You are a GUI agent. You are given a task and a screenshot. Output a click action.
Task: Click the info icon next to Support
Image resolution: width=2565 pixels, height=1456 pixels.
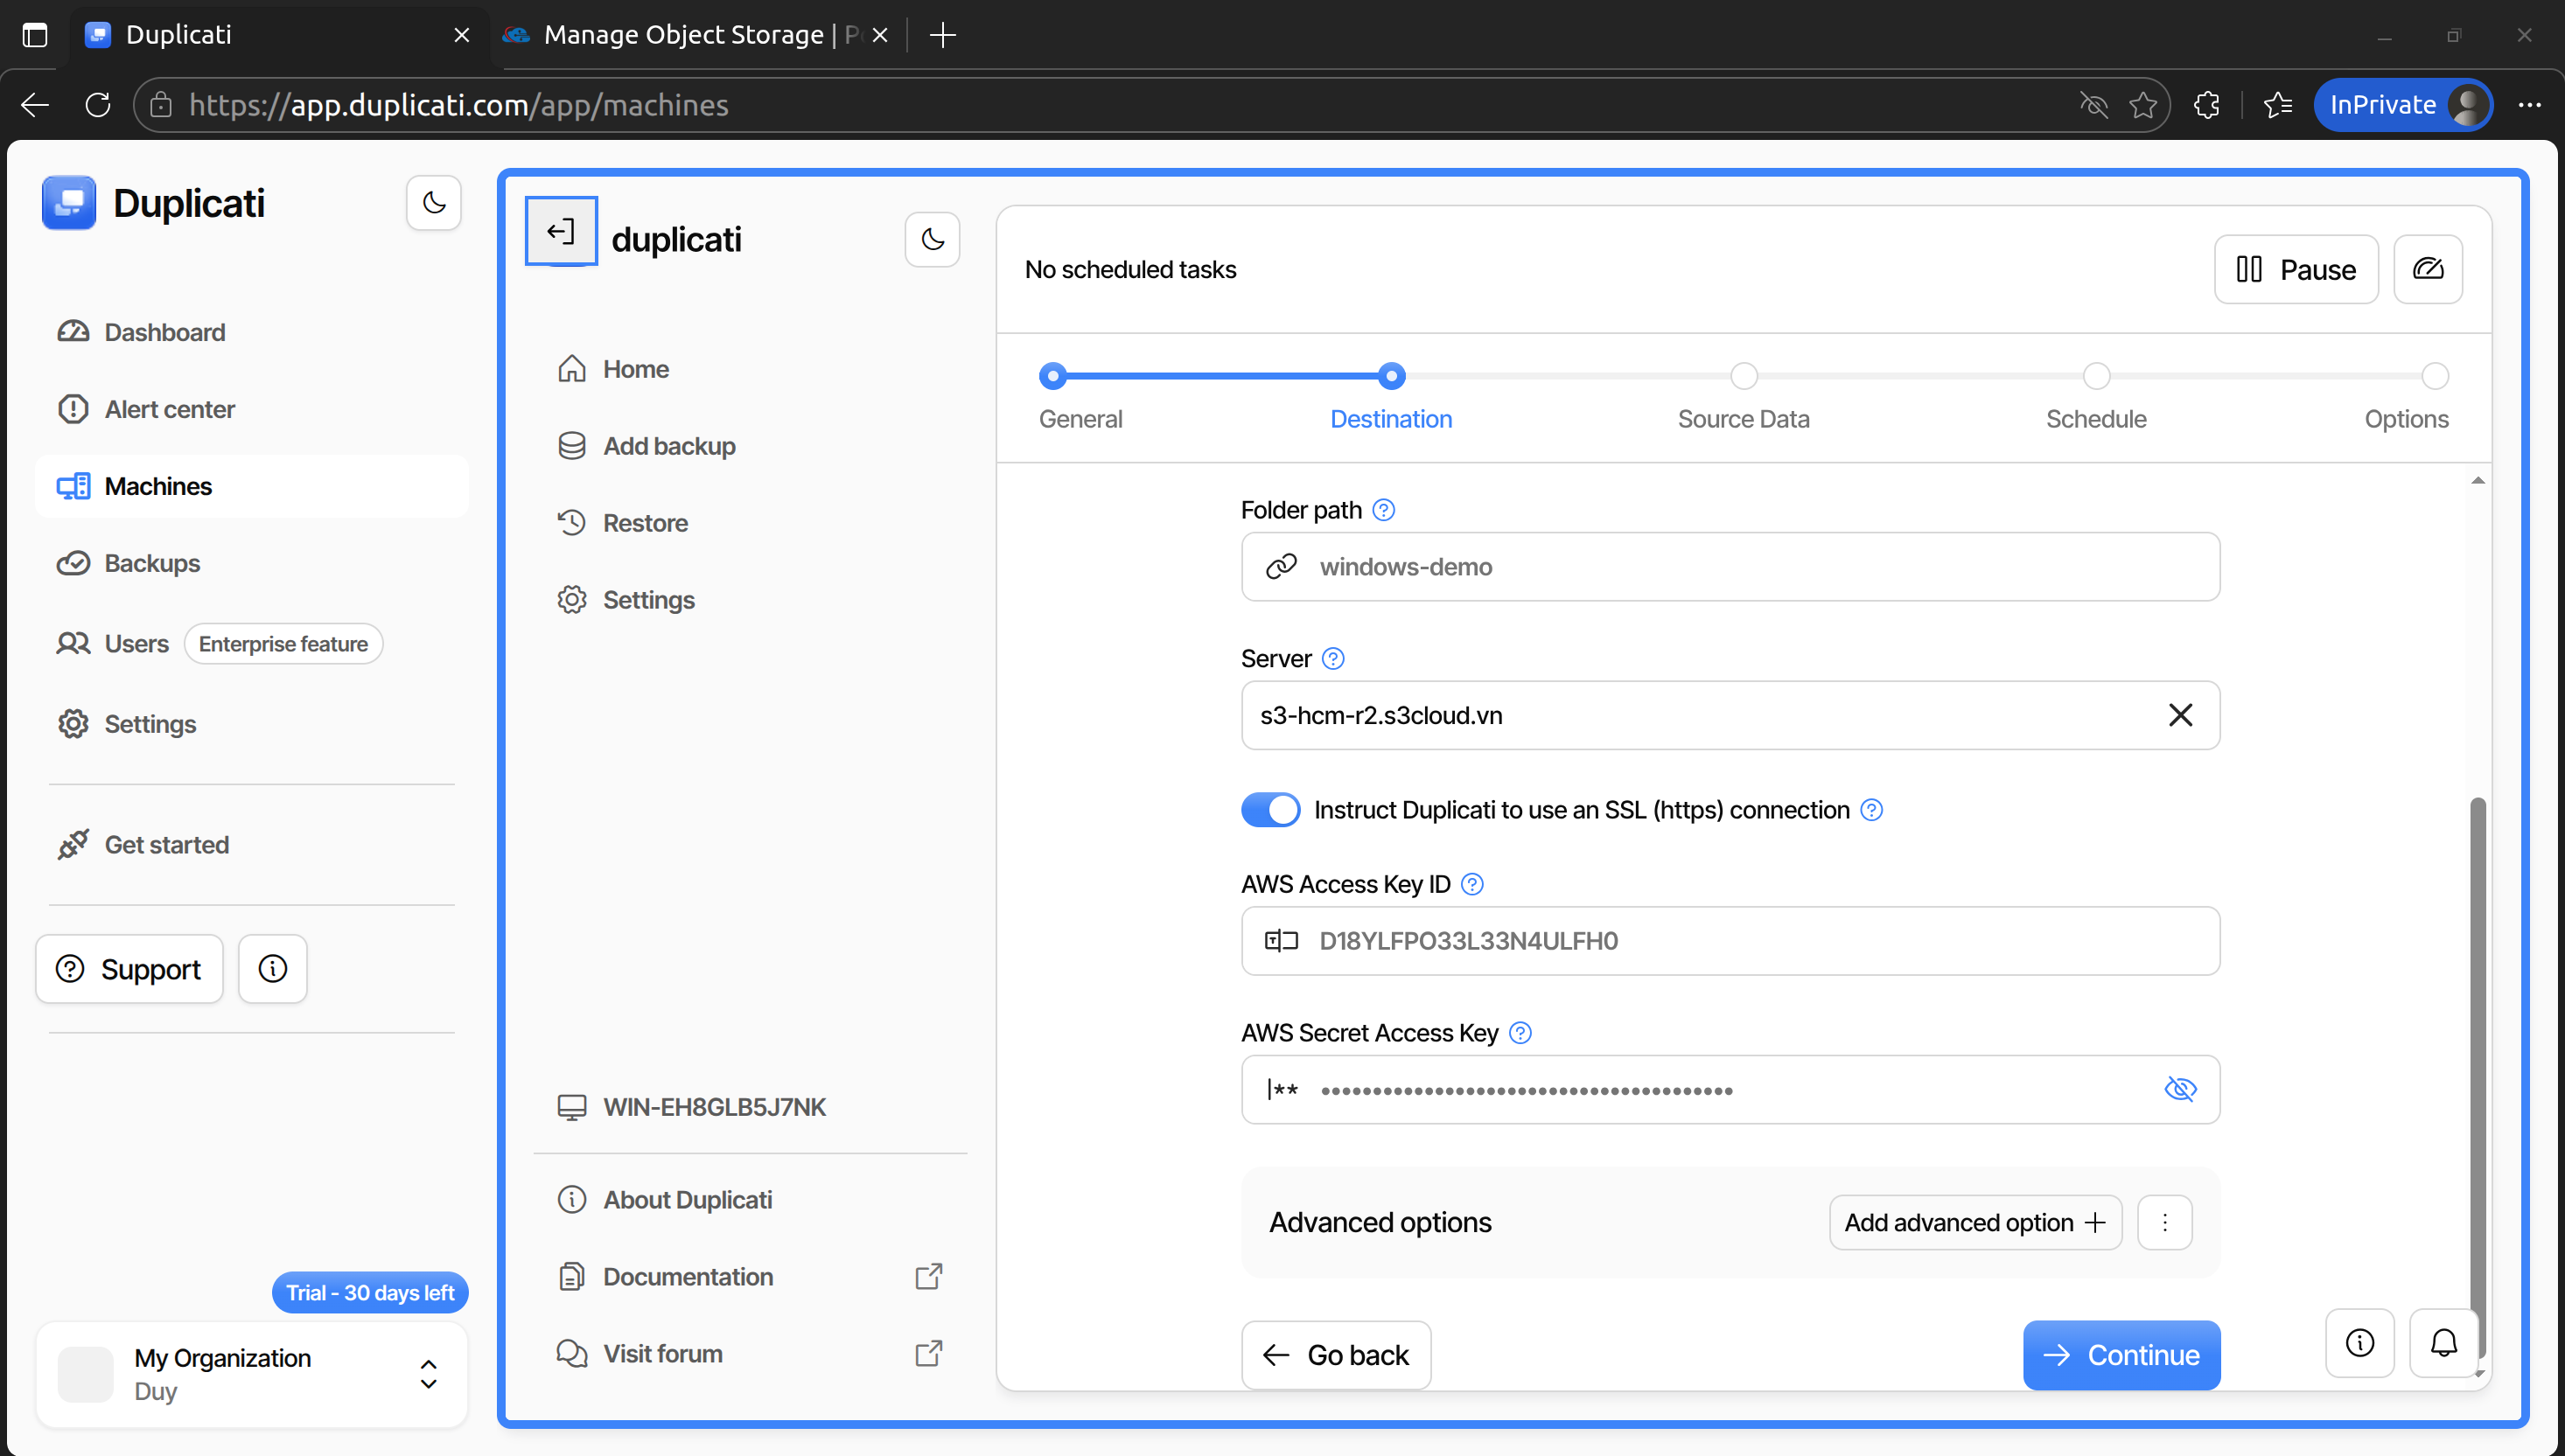pyautogui.click(x=272, y=969)
